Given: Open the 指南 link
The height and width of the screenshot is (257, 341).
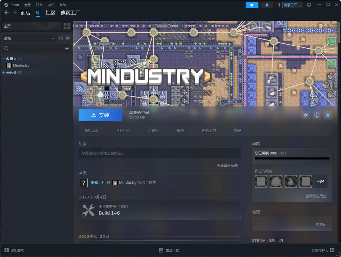Looking at the screenshot, I should pyautogui.click(x=180, y=130).
